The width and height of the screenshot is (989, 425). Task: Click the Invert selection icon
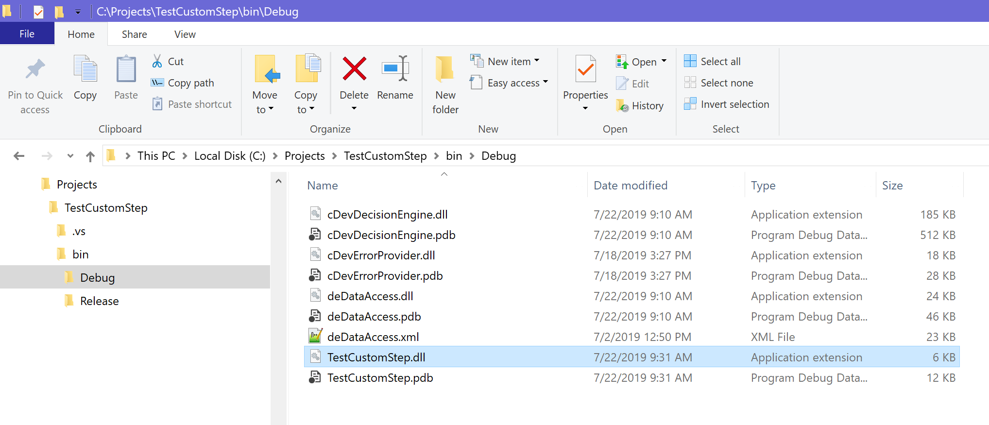(x=690, y=104)
